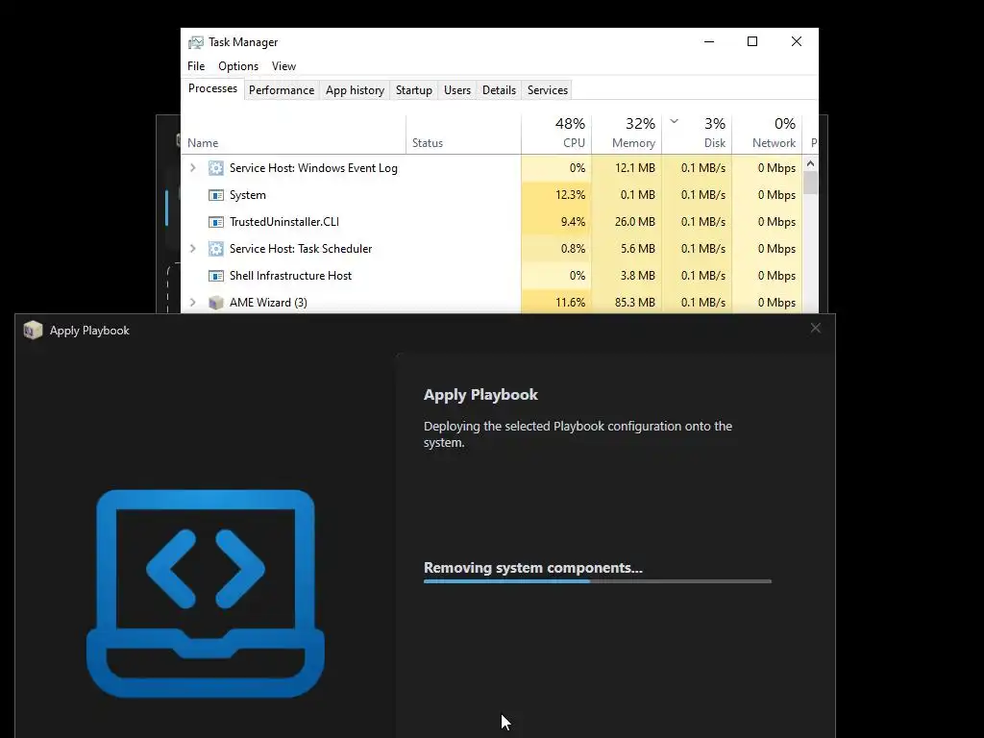Click the Deploying the selected Playbook description text
The height and width of the screenshot is (738, 984).
[x=578, y=434]
